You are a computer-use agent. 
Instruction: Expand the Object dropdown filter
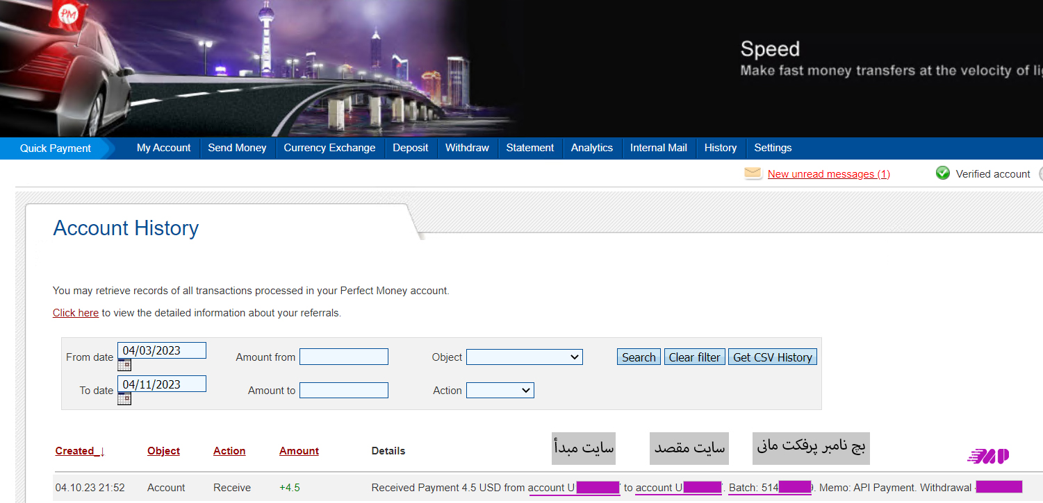click(x=524, y=357)
